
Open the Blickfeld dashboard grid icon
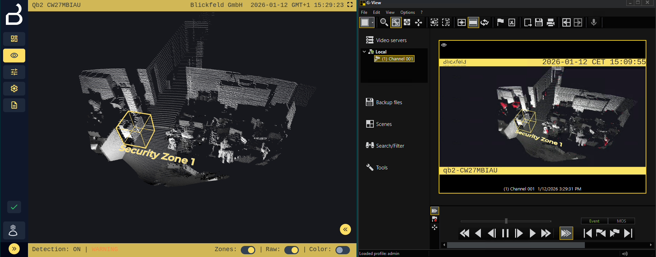coord(14,39)
